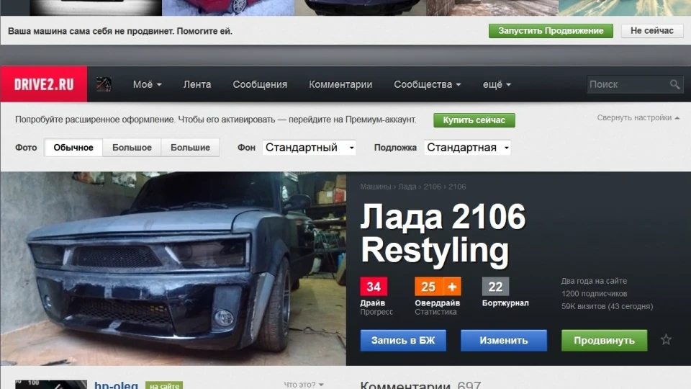Viewport: 691px width, 389px height.
Task: Open the hp-oleg user profile link
Action: [117, 385]
